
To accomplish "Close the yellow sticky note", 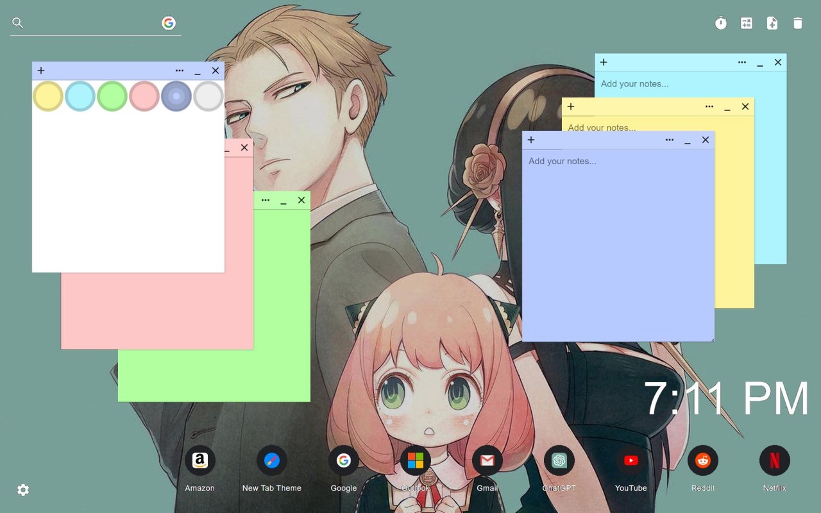I will [x=745, y=106].
